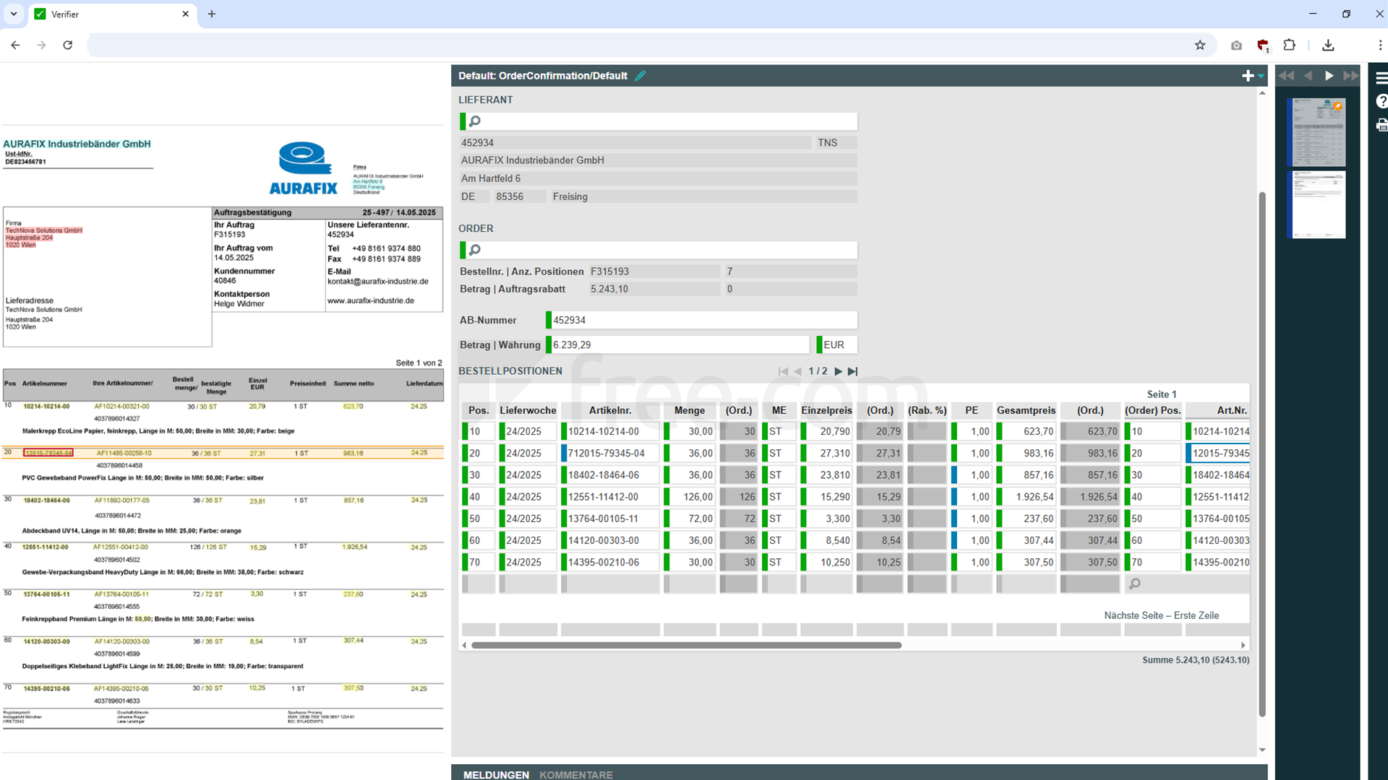The height and width of the screenshot is (780, 1388).
Task: Click the Artikelnr. cell 712015-79345-04
Action: pos(612,454)
